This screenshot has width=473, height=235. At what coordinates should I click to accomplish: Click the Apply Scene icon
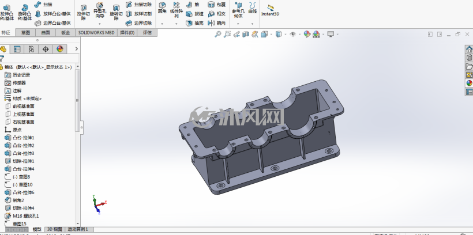[x=316, y=35]
